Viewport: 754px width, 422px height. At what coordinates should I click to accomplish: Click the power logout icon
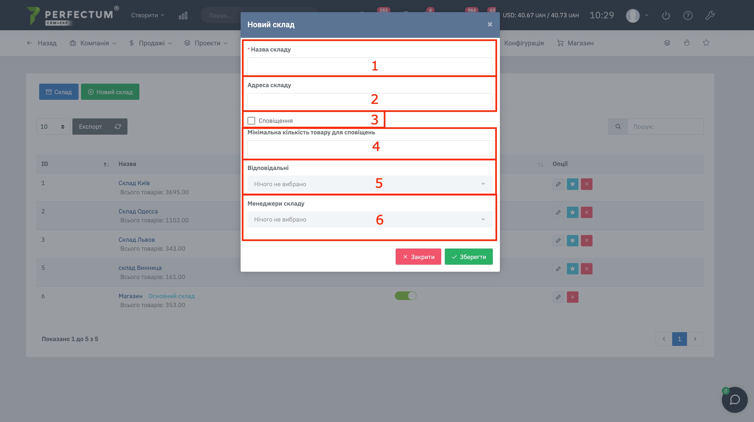(x=666, y=15)
